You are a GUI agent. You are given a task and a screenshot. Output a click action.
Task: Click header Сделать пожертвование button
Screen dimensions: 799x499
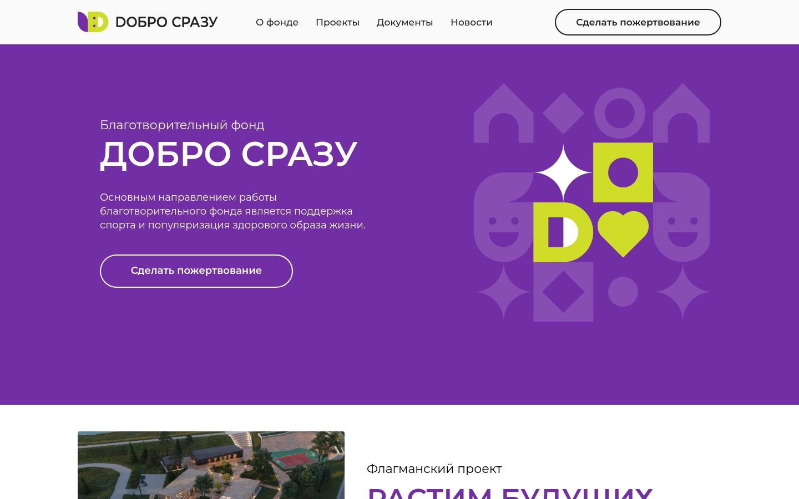(x=638, y=22)
